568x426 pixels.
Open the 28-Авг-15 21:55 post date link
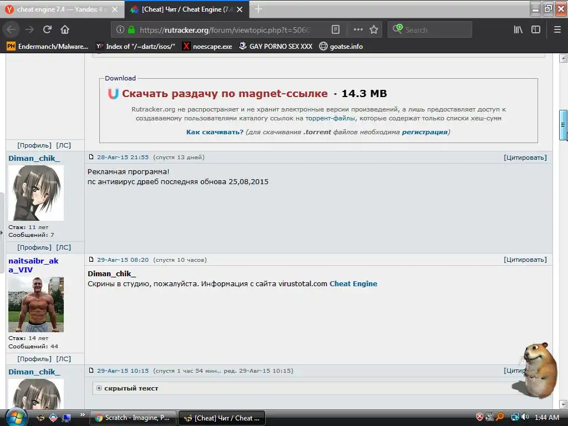pyautogui.click(x=123, y=157)
